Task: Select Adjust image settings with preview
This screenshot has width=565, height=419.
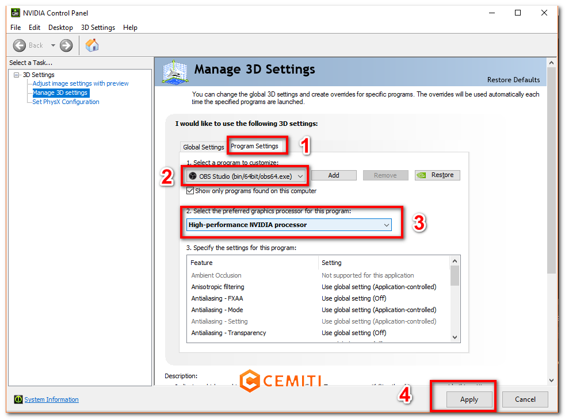Action: [x=81, y=83]
